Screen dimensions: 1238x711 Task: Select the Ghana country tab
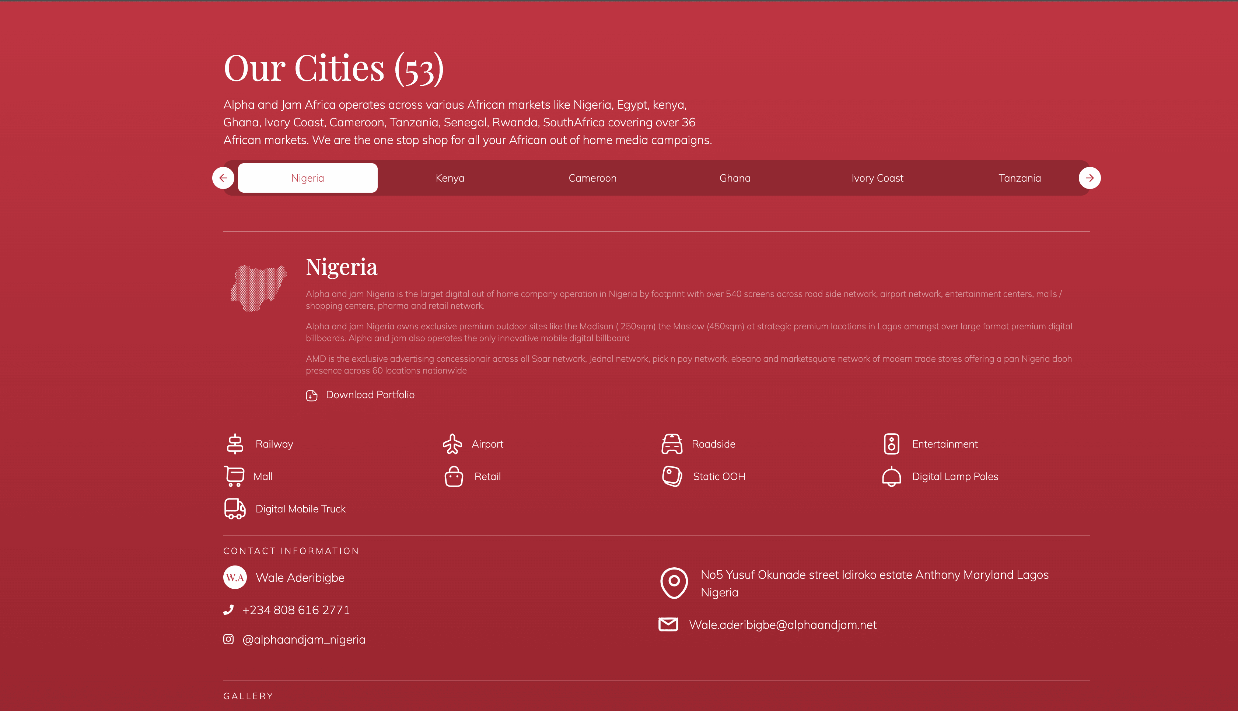[x=735, y=178]
